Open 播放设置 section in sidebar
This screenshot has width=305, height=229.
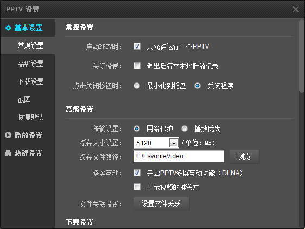pyautogui.click(x=28, y=135)
